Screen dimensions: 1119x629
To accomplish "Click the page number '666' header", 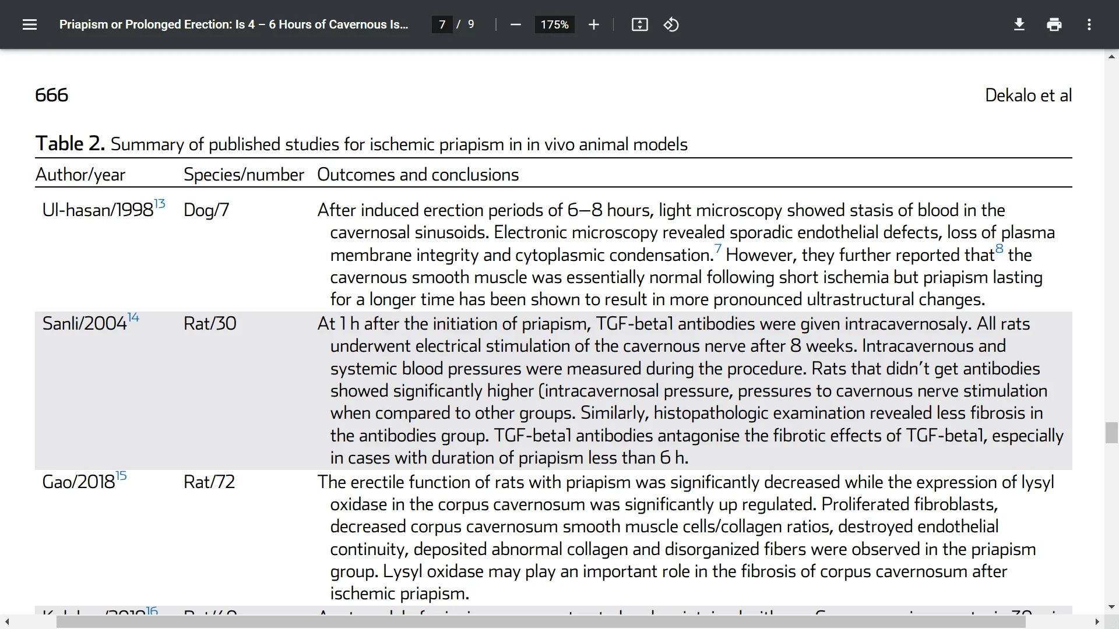I will [x=52, y=95].
